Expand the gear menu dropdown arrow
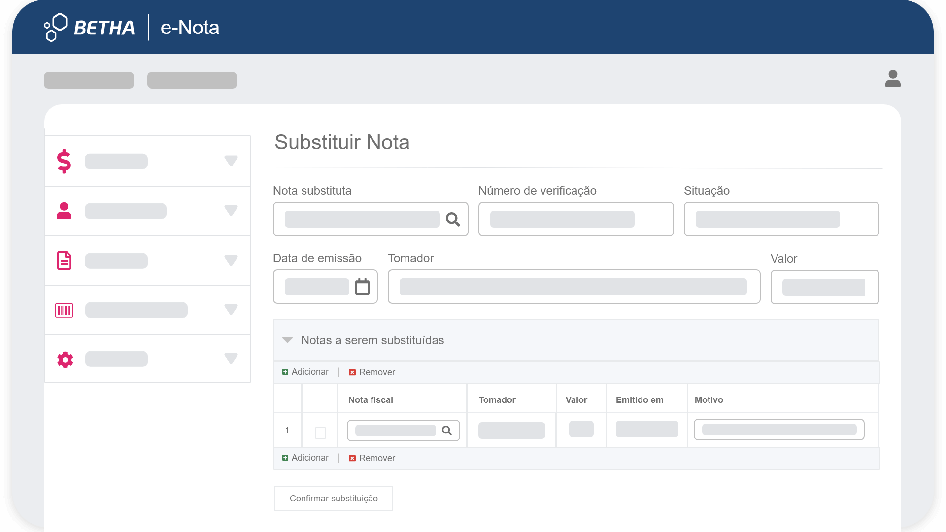Viewport: 946px width, 532px height. click(231, 358)
